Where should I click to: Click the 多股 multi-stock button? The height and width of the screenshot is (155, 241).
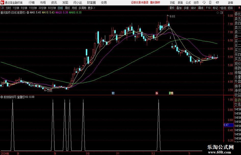coord(186,8)
